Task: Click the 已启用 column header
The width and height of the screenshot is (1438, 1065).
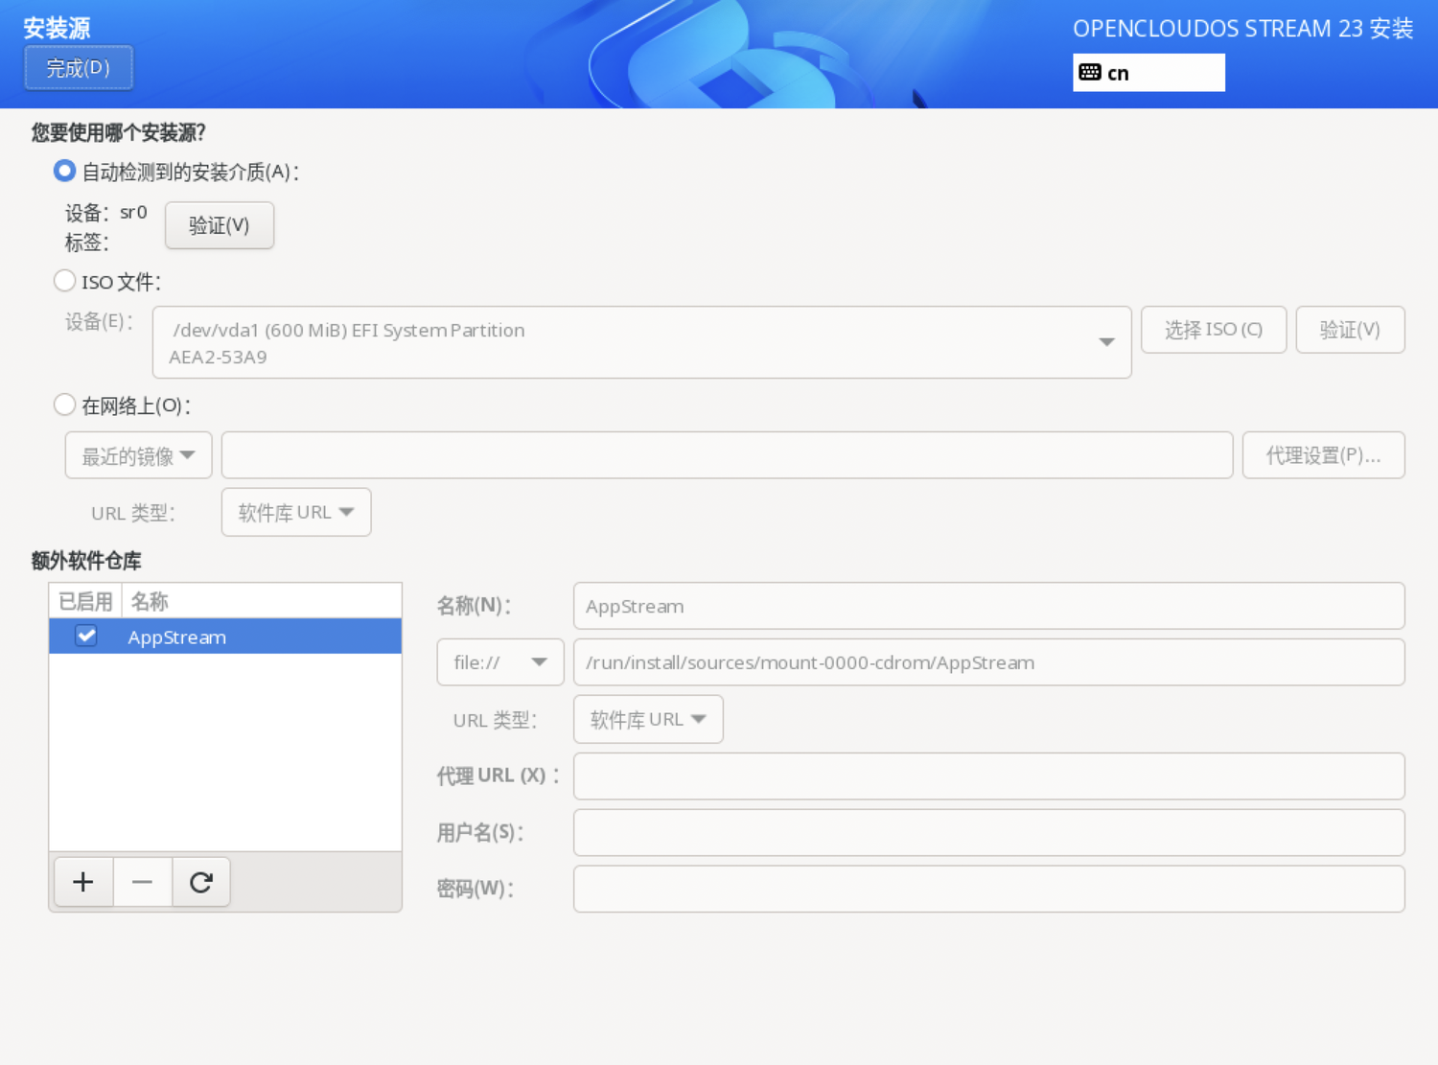Action: (85, 601)
